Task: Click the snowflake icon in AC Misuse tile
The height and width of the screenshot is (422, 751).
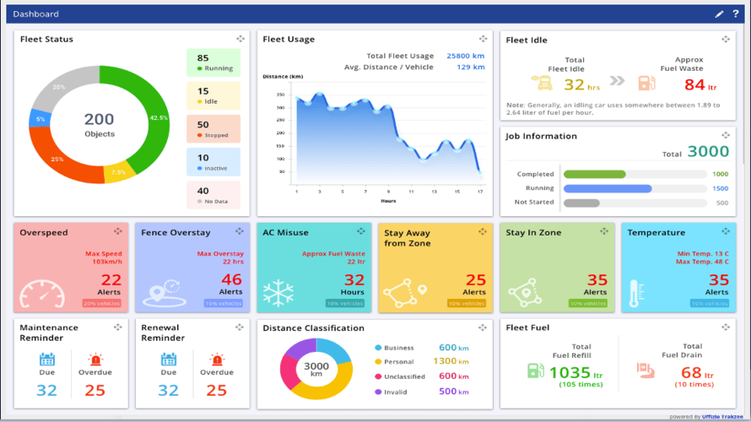Action: 278,293
